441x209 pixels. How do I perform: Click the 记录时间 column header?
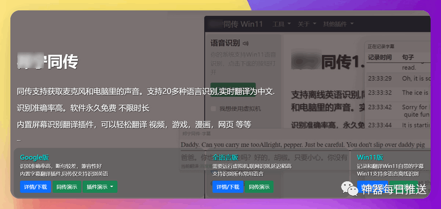click(380, 57)
